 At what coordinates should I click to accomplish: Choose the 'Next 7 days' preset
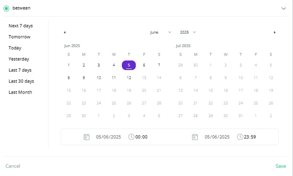point(20,26)
